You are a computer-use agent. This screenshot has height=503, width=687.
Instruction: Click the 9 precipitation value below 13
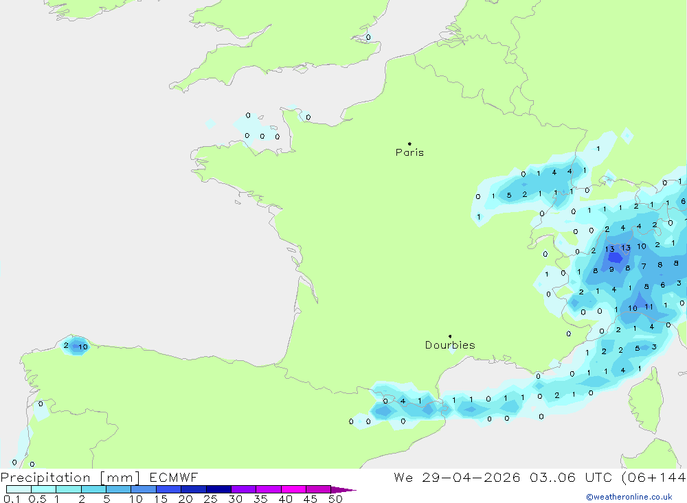[x=611, y=269]
